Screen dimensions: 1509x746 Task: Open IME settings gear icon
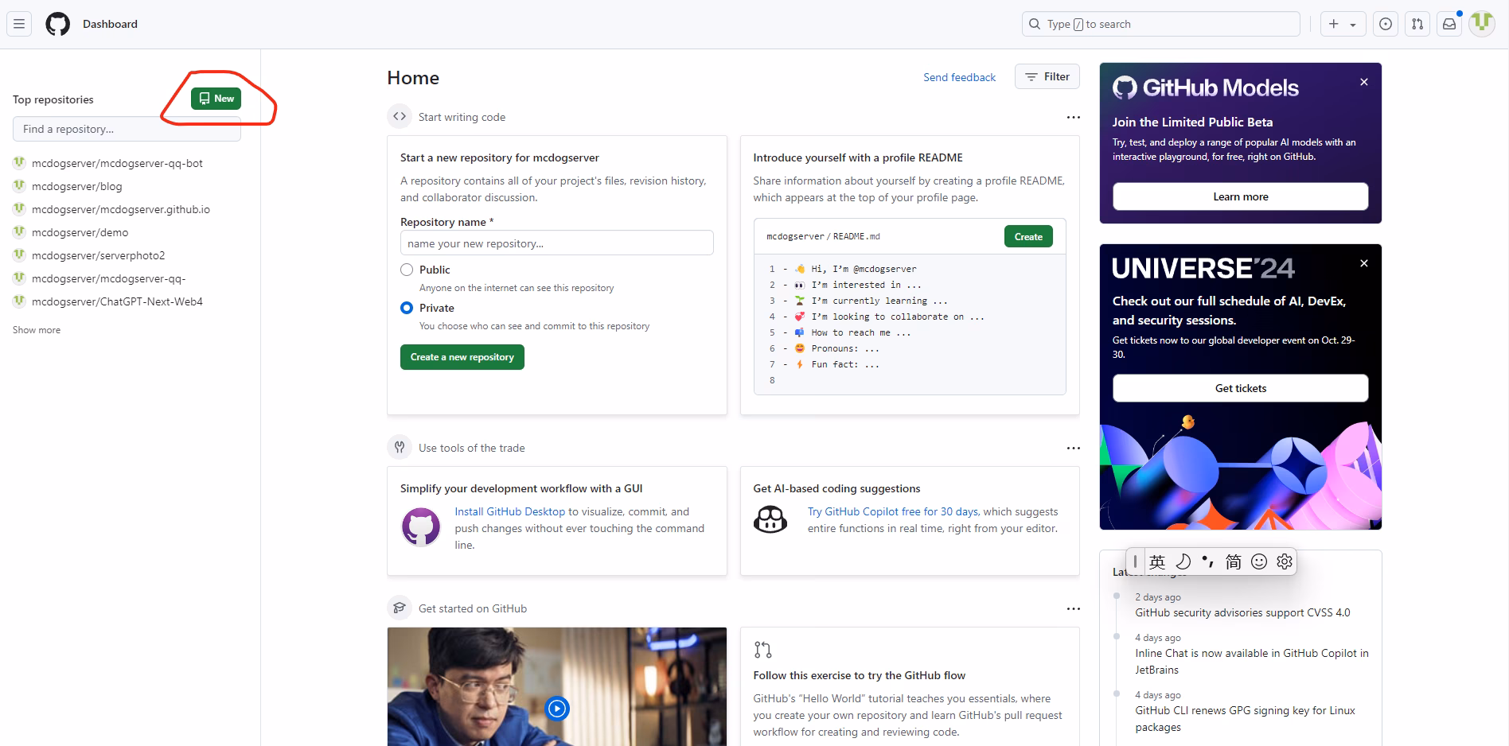(1285, 561)
